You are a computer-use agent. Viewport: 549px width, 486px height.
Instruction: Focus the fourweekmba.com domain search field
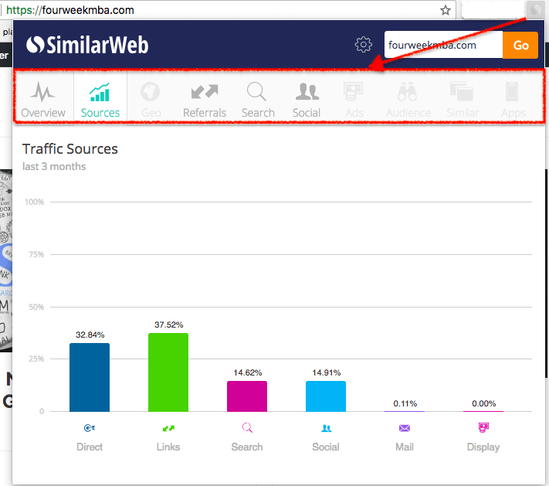[443, 46]
